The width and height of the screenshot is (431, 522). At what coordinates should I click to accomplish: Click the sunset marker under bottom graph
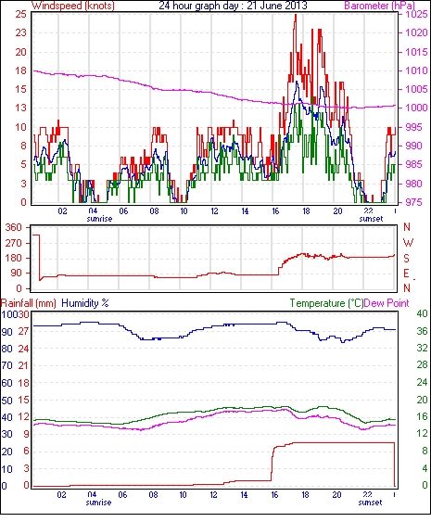click(x=370, y=503)
